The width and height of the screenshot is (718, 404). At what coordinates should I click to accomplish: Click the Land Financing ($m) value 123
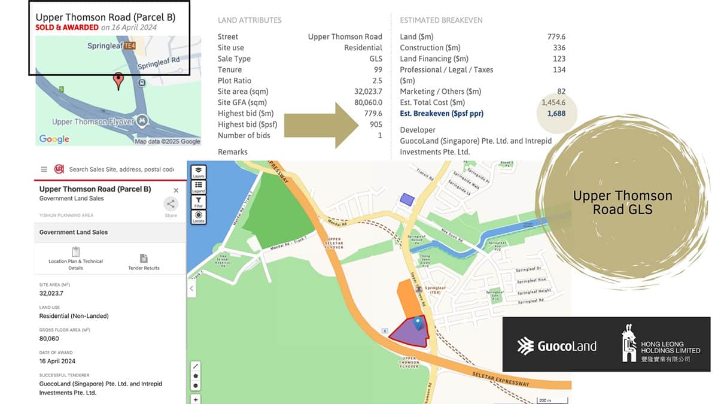(559, 59)
